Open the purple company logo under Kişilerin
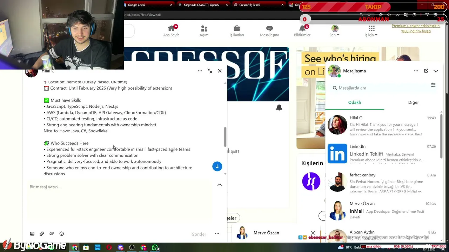449x252 pixels. pos(311,181)
